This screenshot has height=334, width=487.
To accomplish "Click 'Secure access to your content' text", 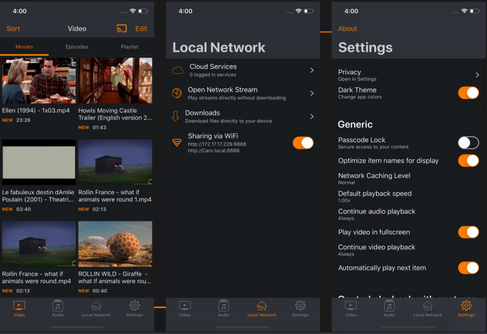I will [373, 147].
